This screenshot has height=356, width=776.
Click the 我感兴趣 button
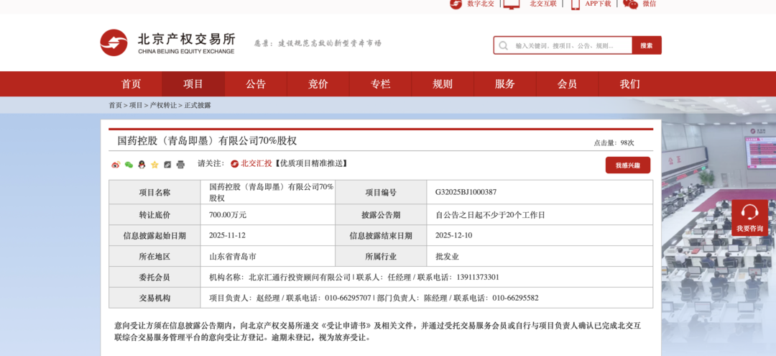point(627,165)
